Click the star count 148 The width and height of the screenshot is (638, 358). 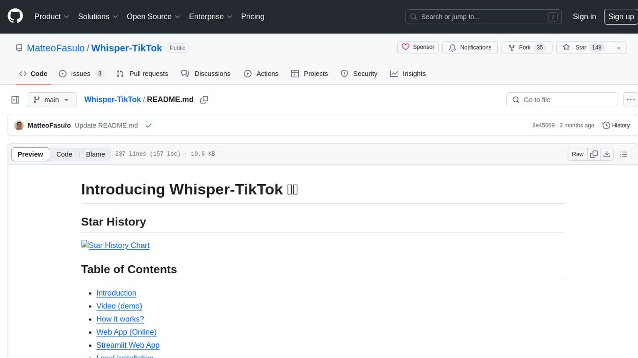click(597, 47)
